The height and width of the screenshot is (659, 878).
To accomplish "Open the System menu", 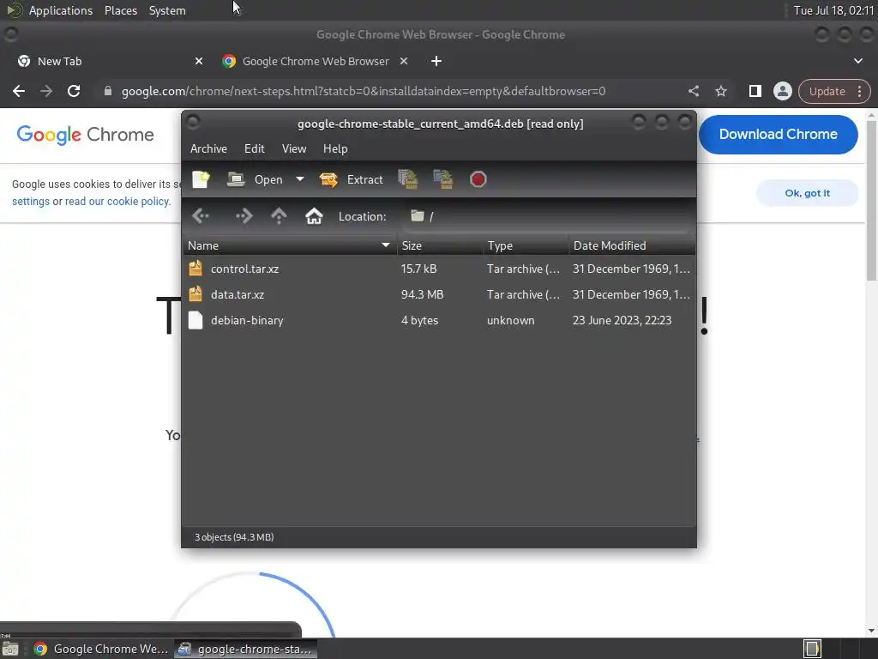I will point(167,10).
